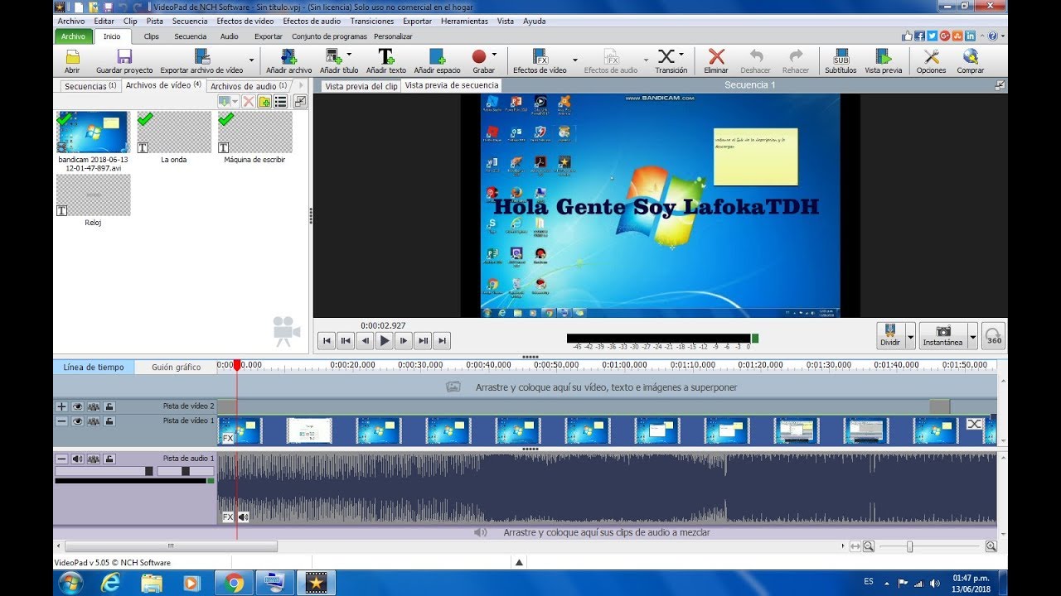Open Transición dropdown arrow

tap(681, 55)
